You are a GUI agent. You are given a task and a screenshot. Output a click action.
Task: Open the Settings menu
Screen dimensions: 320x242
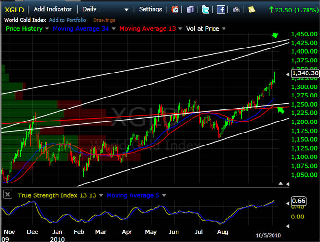[150, 9]
